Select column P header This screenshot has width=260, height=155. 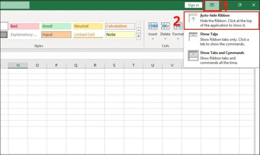click(56, 65)
